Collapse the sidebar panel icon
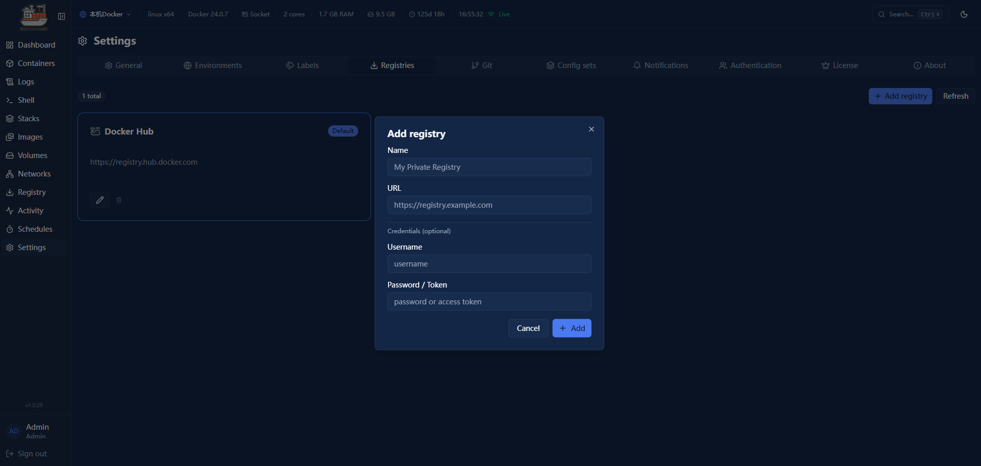The image size is (981, 466). click(62, 16)
